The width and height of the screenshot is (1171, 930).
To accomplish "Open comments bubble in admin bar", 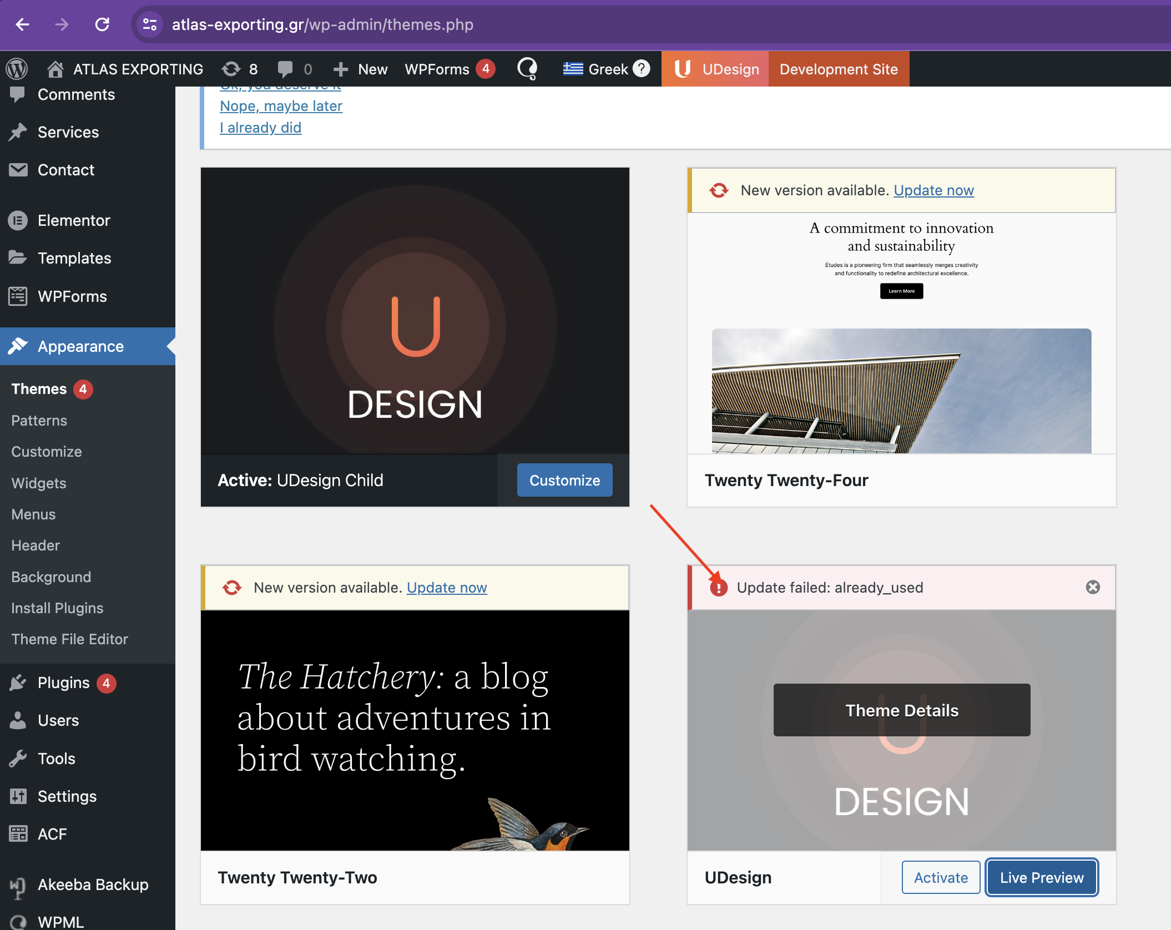I will coord(295,69).
